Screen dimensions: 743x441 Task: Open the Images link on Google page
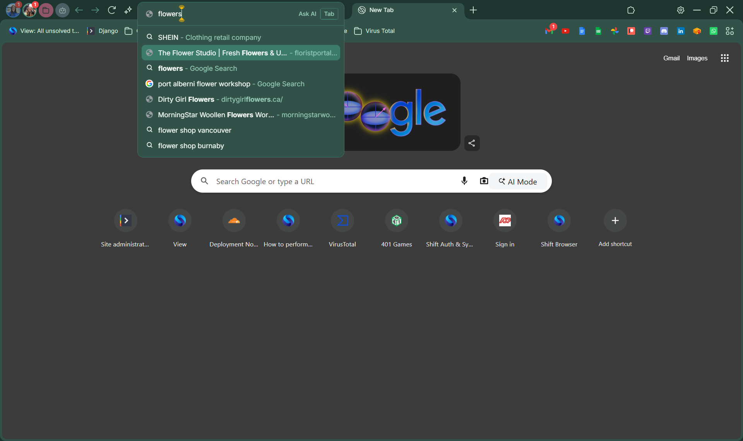[x=697, y=58]
